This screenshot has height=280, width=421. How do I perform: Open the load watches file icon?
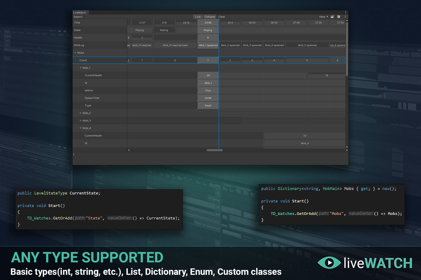click(332, 16)
